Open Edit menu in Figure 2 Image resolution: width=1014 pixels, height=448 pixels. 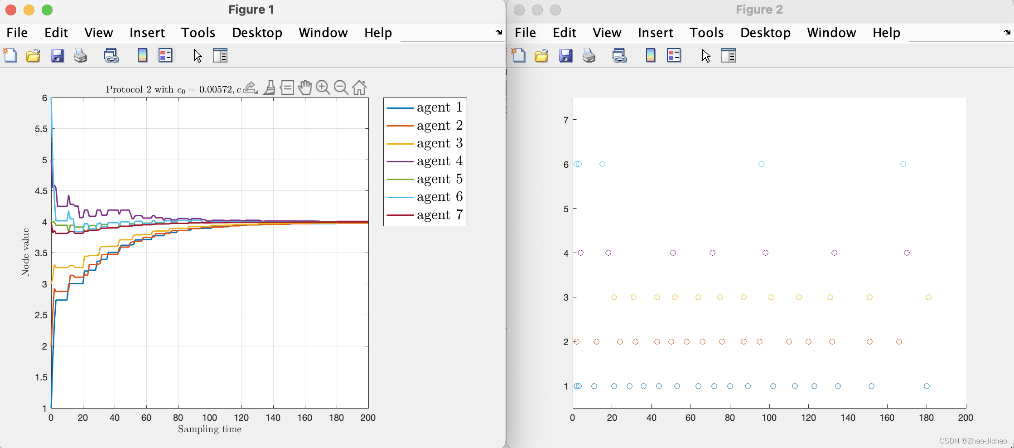(565, 33)
